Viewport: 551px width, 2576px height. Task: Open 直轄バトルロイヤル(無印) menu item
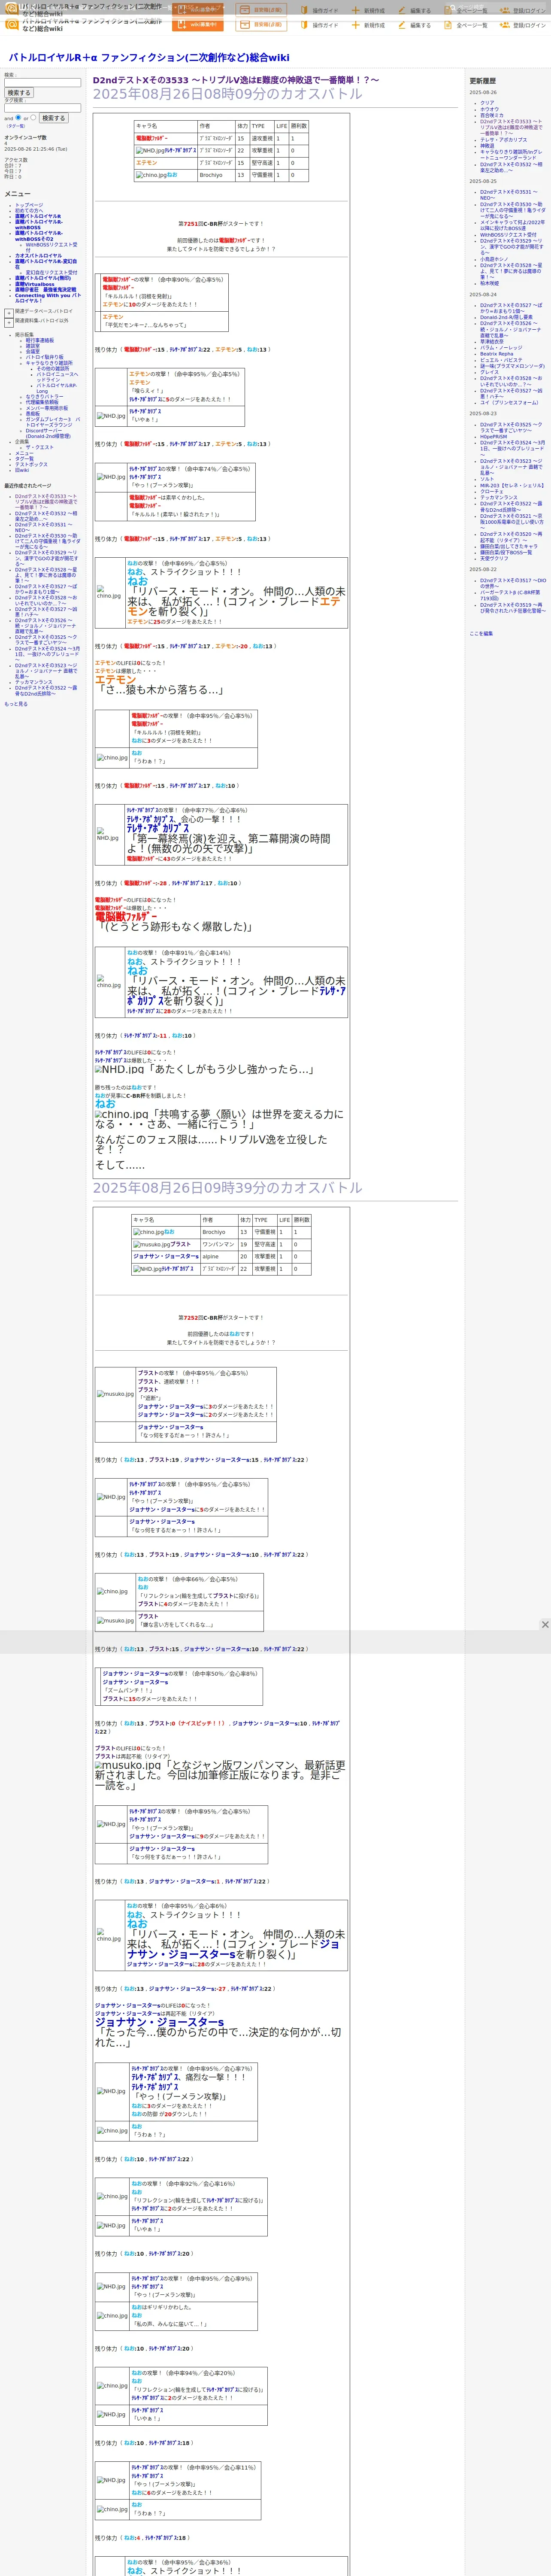coord(43,279)
